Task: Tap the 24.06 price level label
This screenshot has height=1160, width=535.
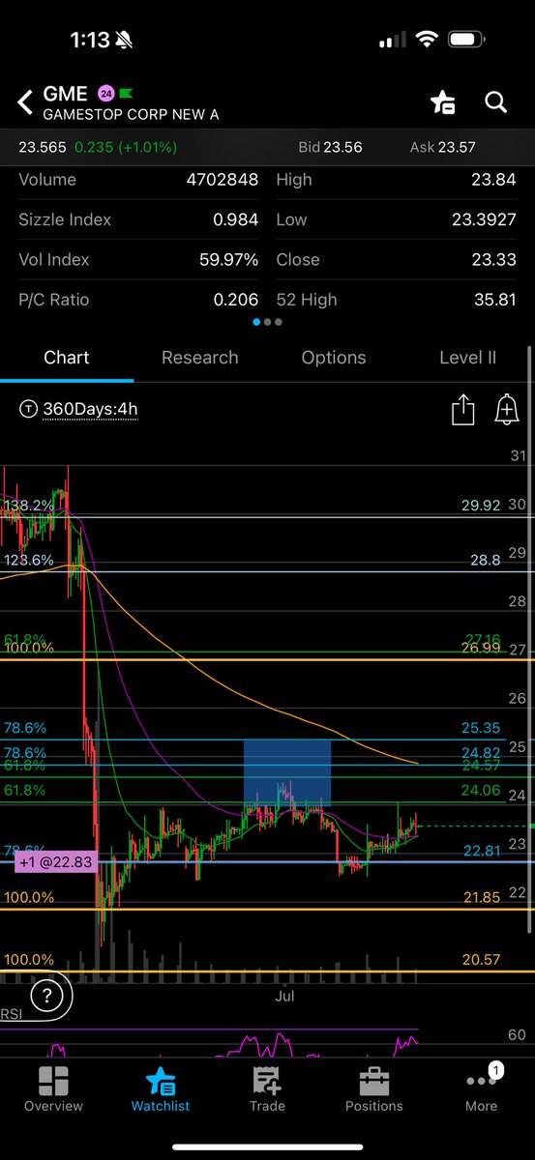Action: (x=481, y=791)
